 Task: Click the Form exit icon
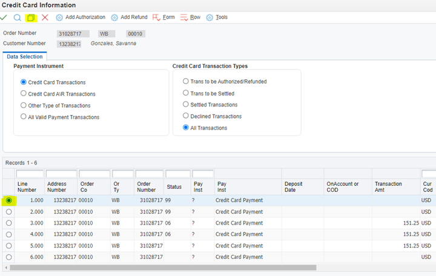[x=156, y=18]
